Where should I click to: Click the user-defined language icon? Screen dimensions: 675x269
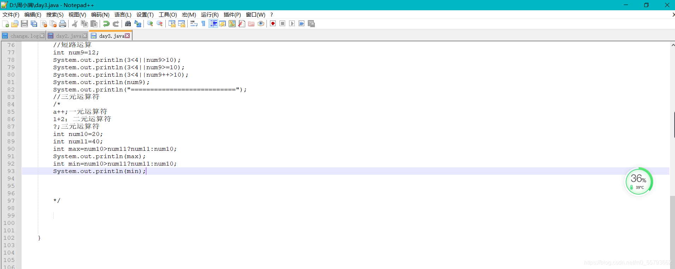click(x=223, y=24)
